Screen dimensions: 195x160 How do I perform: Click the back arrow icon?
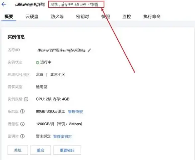(4, 4)
